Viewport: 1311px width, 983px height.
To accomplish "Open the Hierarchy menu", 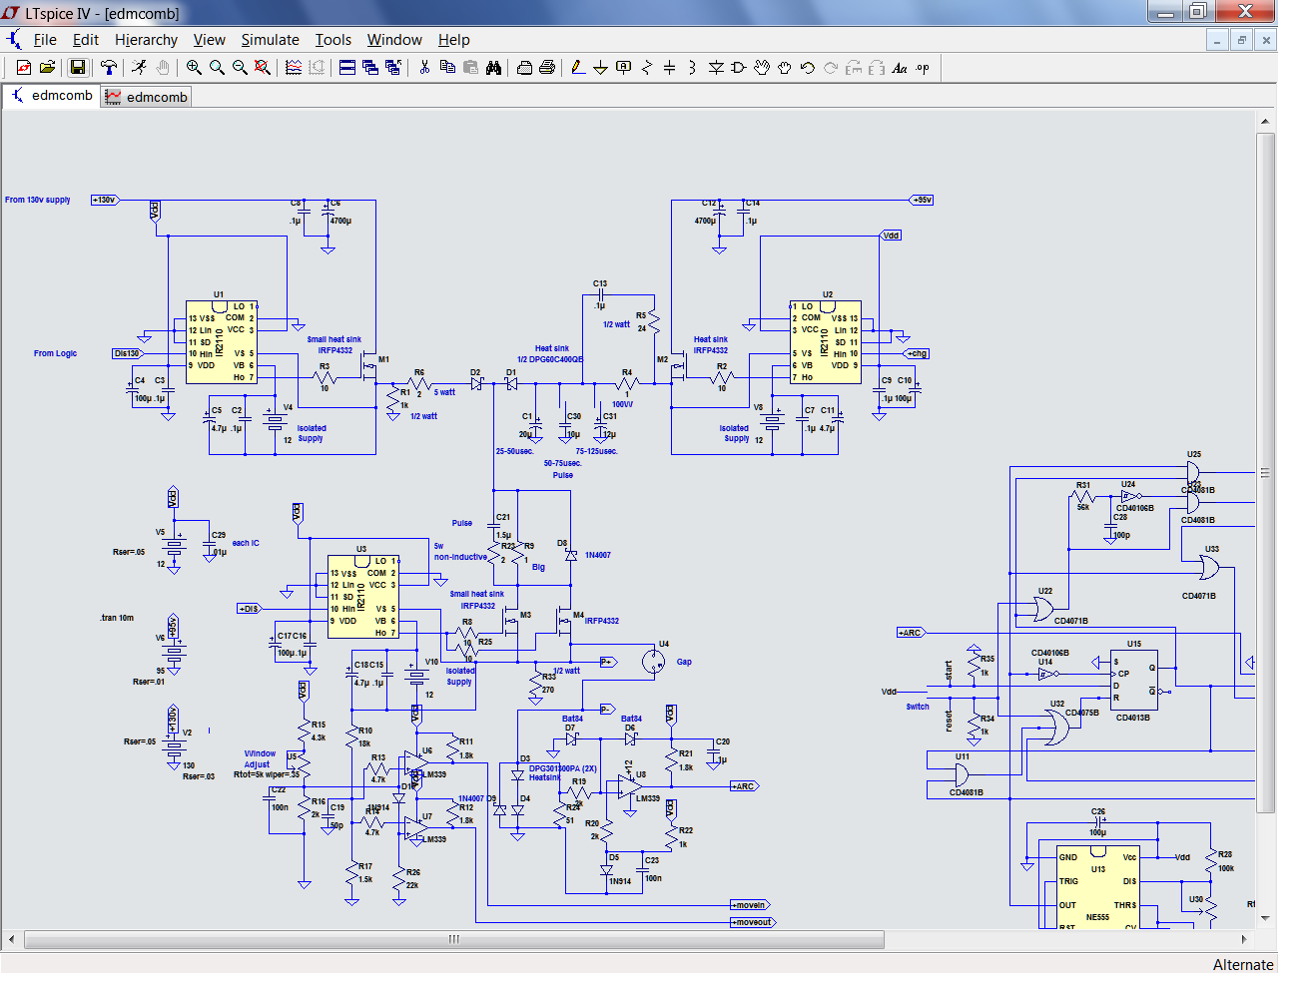I will [x=146, y=40].
